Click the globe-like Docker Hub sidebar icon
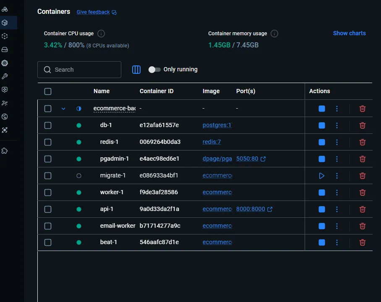This screenshot has width=381, height=302. click(x=5, y=117)
